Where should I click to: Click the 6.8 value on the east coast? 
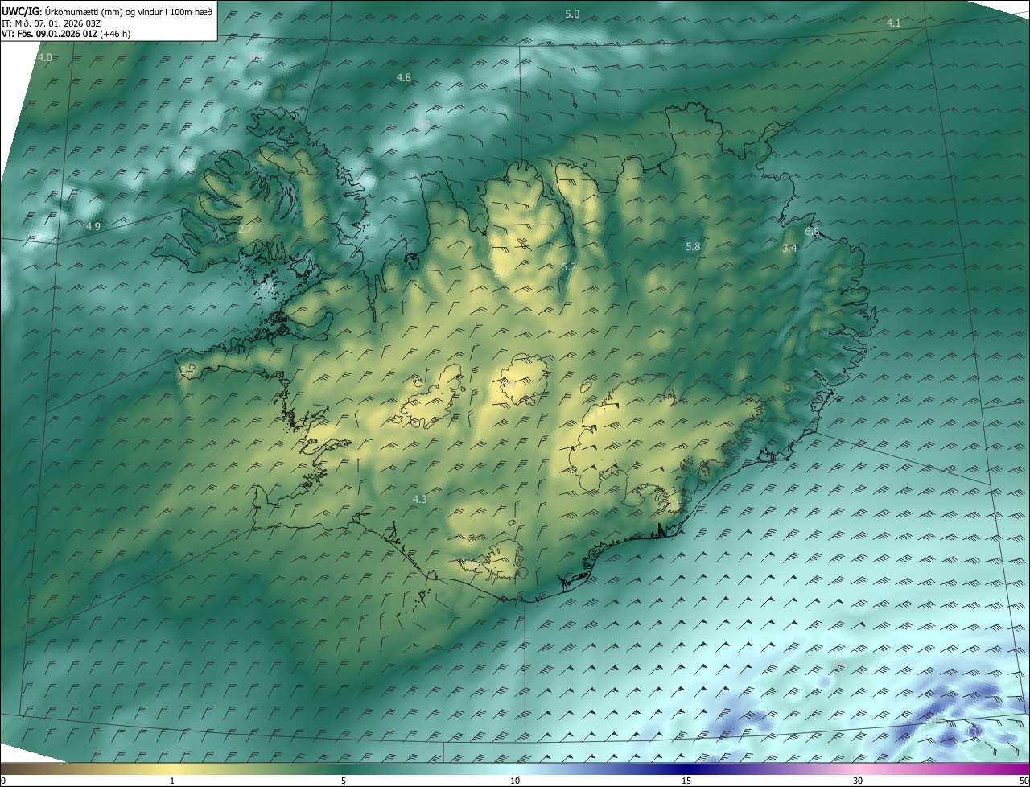812,232
